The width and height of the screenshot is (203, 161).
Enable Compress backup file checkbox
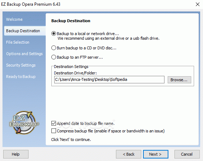(x=54, y=131)
